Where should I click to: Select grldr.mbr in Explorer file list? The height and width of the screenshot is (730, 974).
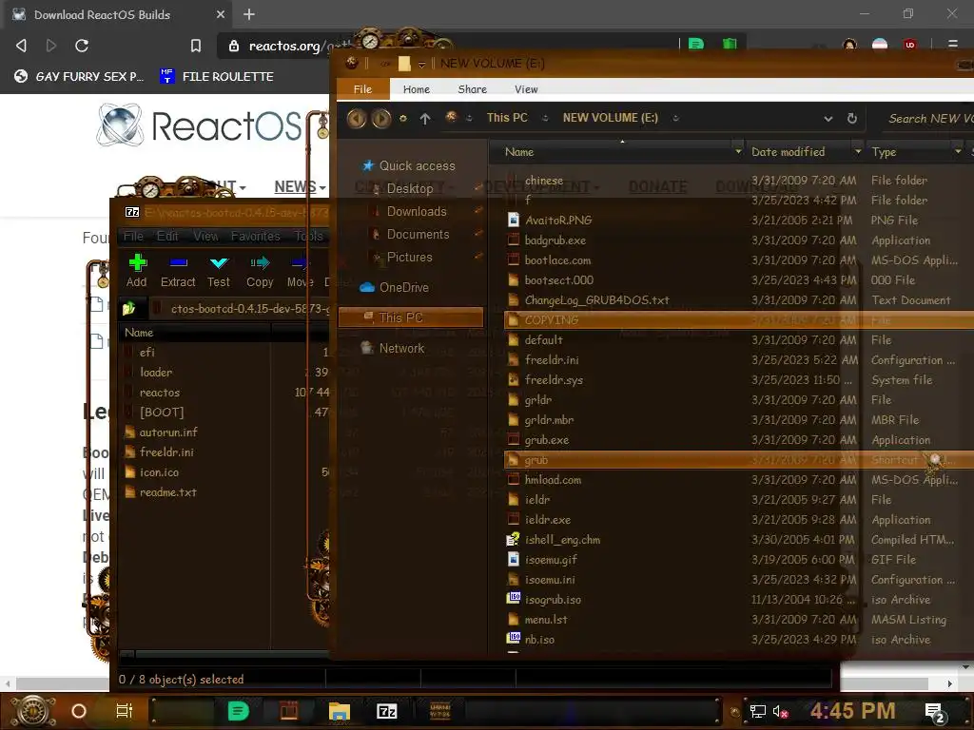549,419
